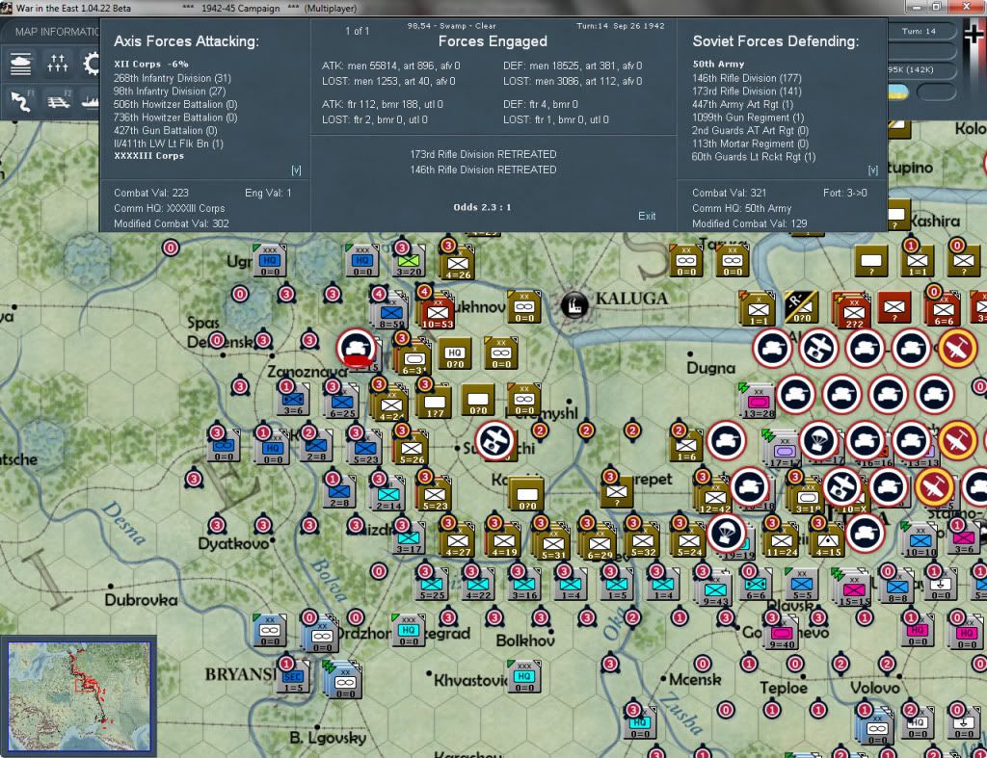Select Soviet unit counter 6=29

(x=600, y=543)
